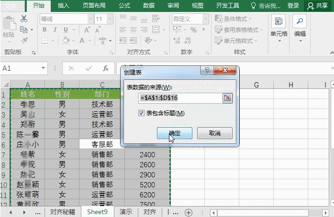Toggle the 表包含标题 checkbox

coord(141,113)
